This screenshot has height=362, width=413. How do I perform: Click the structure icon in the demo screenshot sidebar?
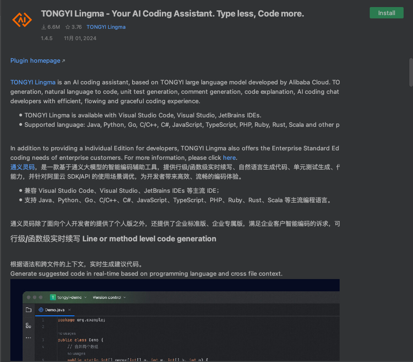pos(28,326)
